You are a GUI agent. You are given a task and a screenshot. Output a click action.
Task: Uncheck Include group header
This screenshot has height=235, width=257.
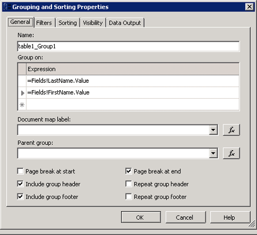pyautogui.click(x=21, y=184)
